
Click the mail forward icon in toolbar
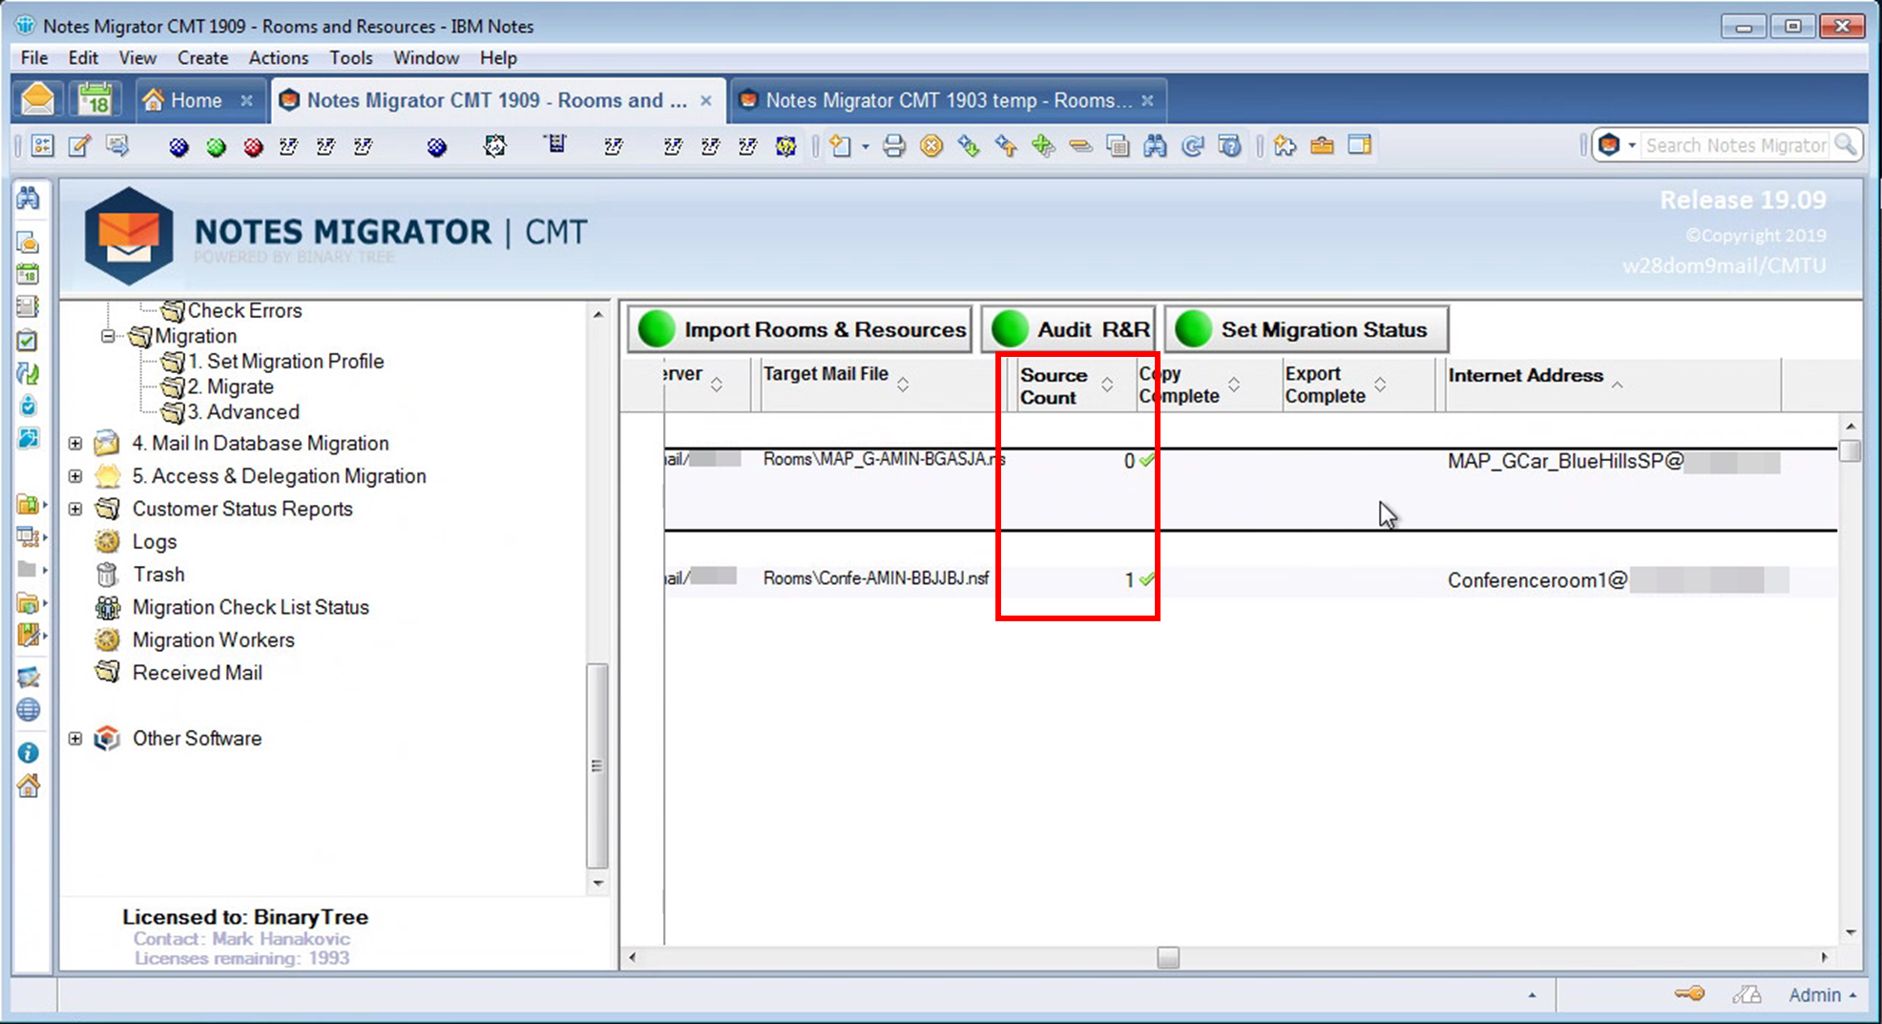click(x=117, y=146)
